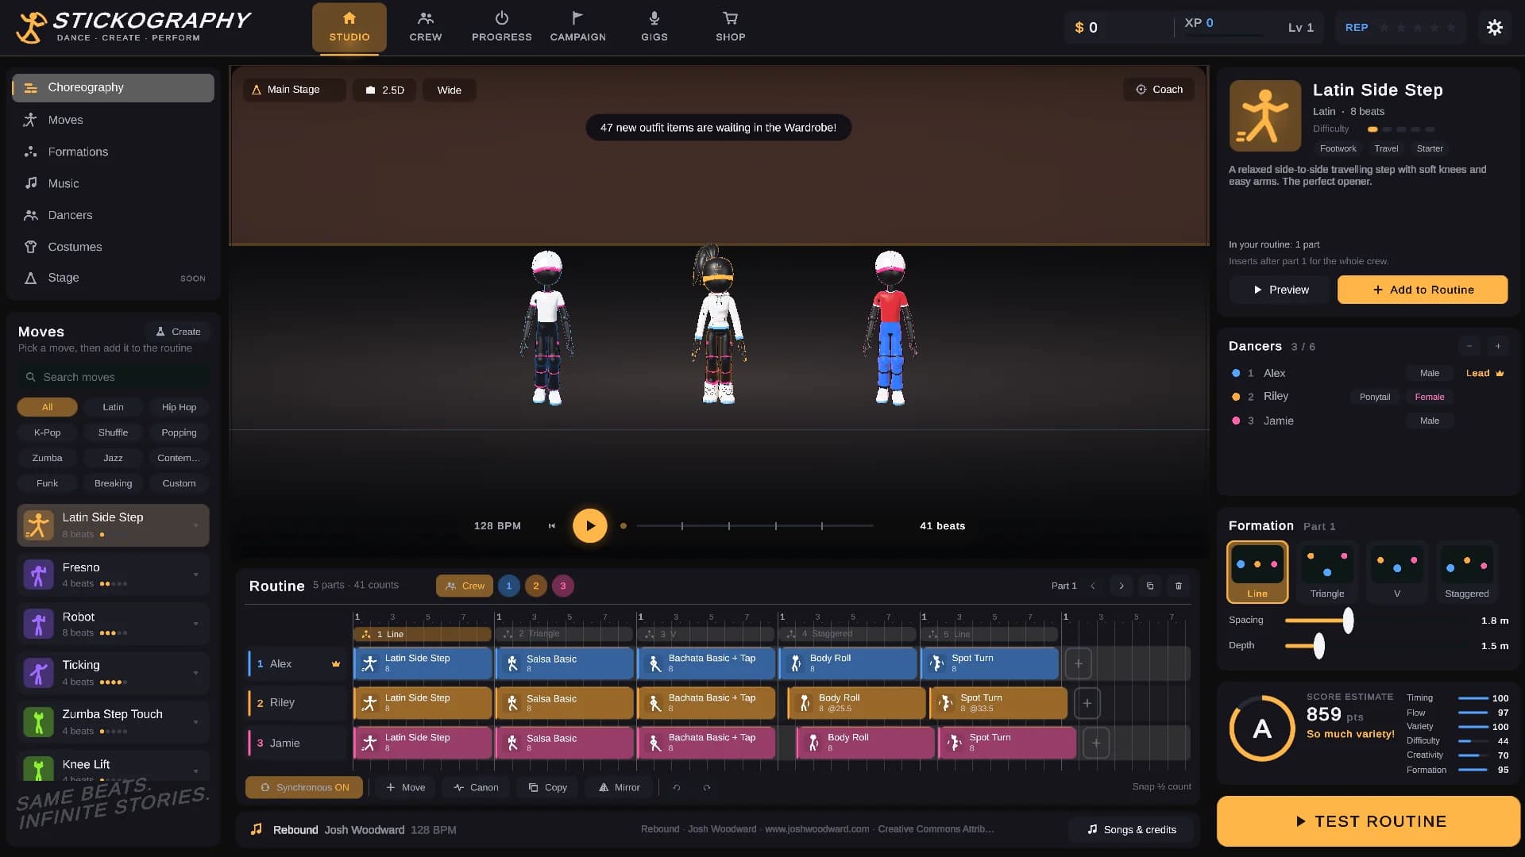Play the routine with the orange play button
Viewport: 1525px width, 857px height.
click(590, 526)
